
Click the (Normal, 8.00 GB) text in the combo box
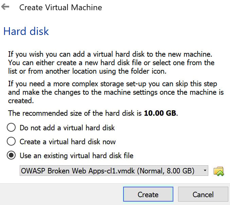click(166, 171)
